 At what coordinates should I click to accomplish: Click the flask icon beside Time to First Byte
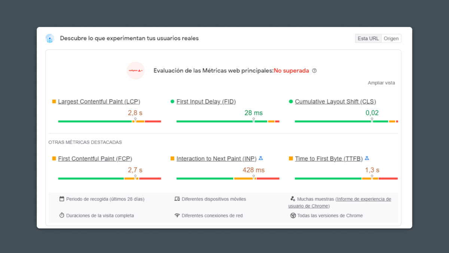point(367,158)
